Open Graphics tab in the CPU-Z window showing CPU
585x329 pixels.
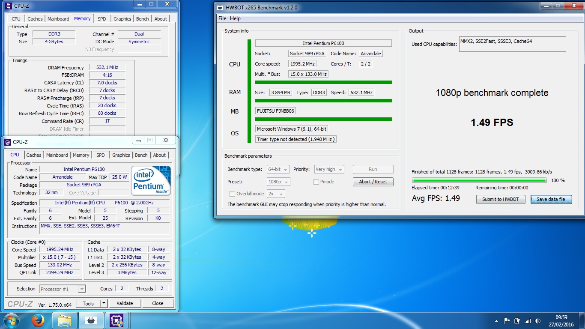pyautogui.click(x=121, y=155)
